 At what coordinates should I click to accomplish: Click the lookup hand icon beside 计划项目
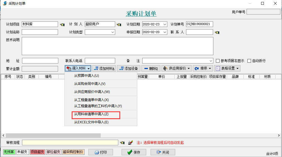pyautogui.click(x=62, y=24)
